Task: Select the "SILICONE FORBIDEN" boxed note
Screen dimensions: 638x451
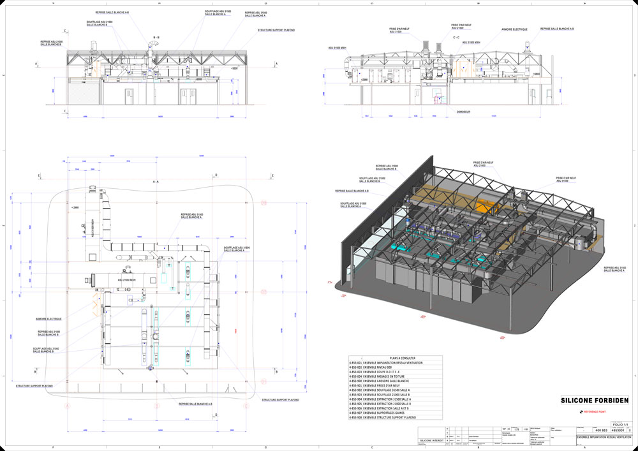Action: coord(595,400)
